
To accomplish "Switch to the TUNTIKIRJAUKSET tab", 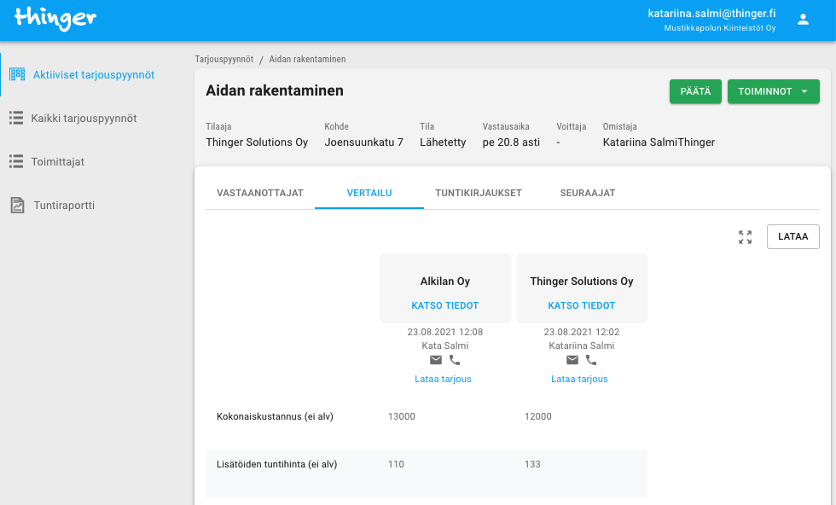I will click(479, 193).
